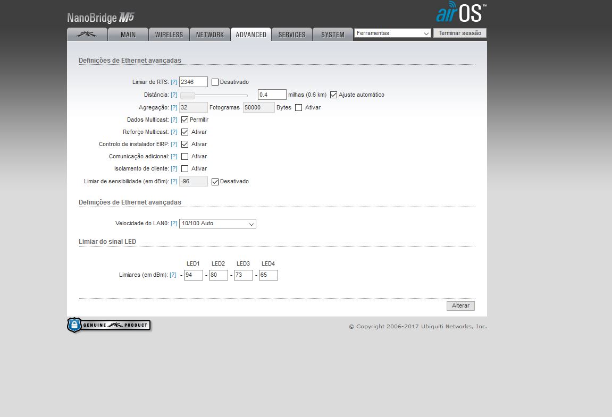Click the sensitivity threshold -96 field
The height and width of the screenshot is (417, 612).
(193, 181)
